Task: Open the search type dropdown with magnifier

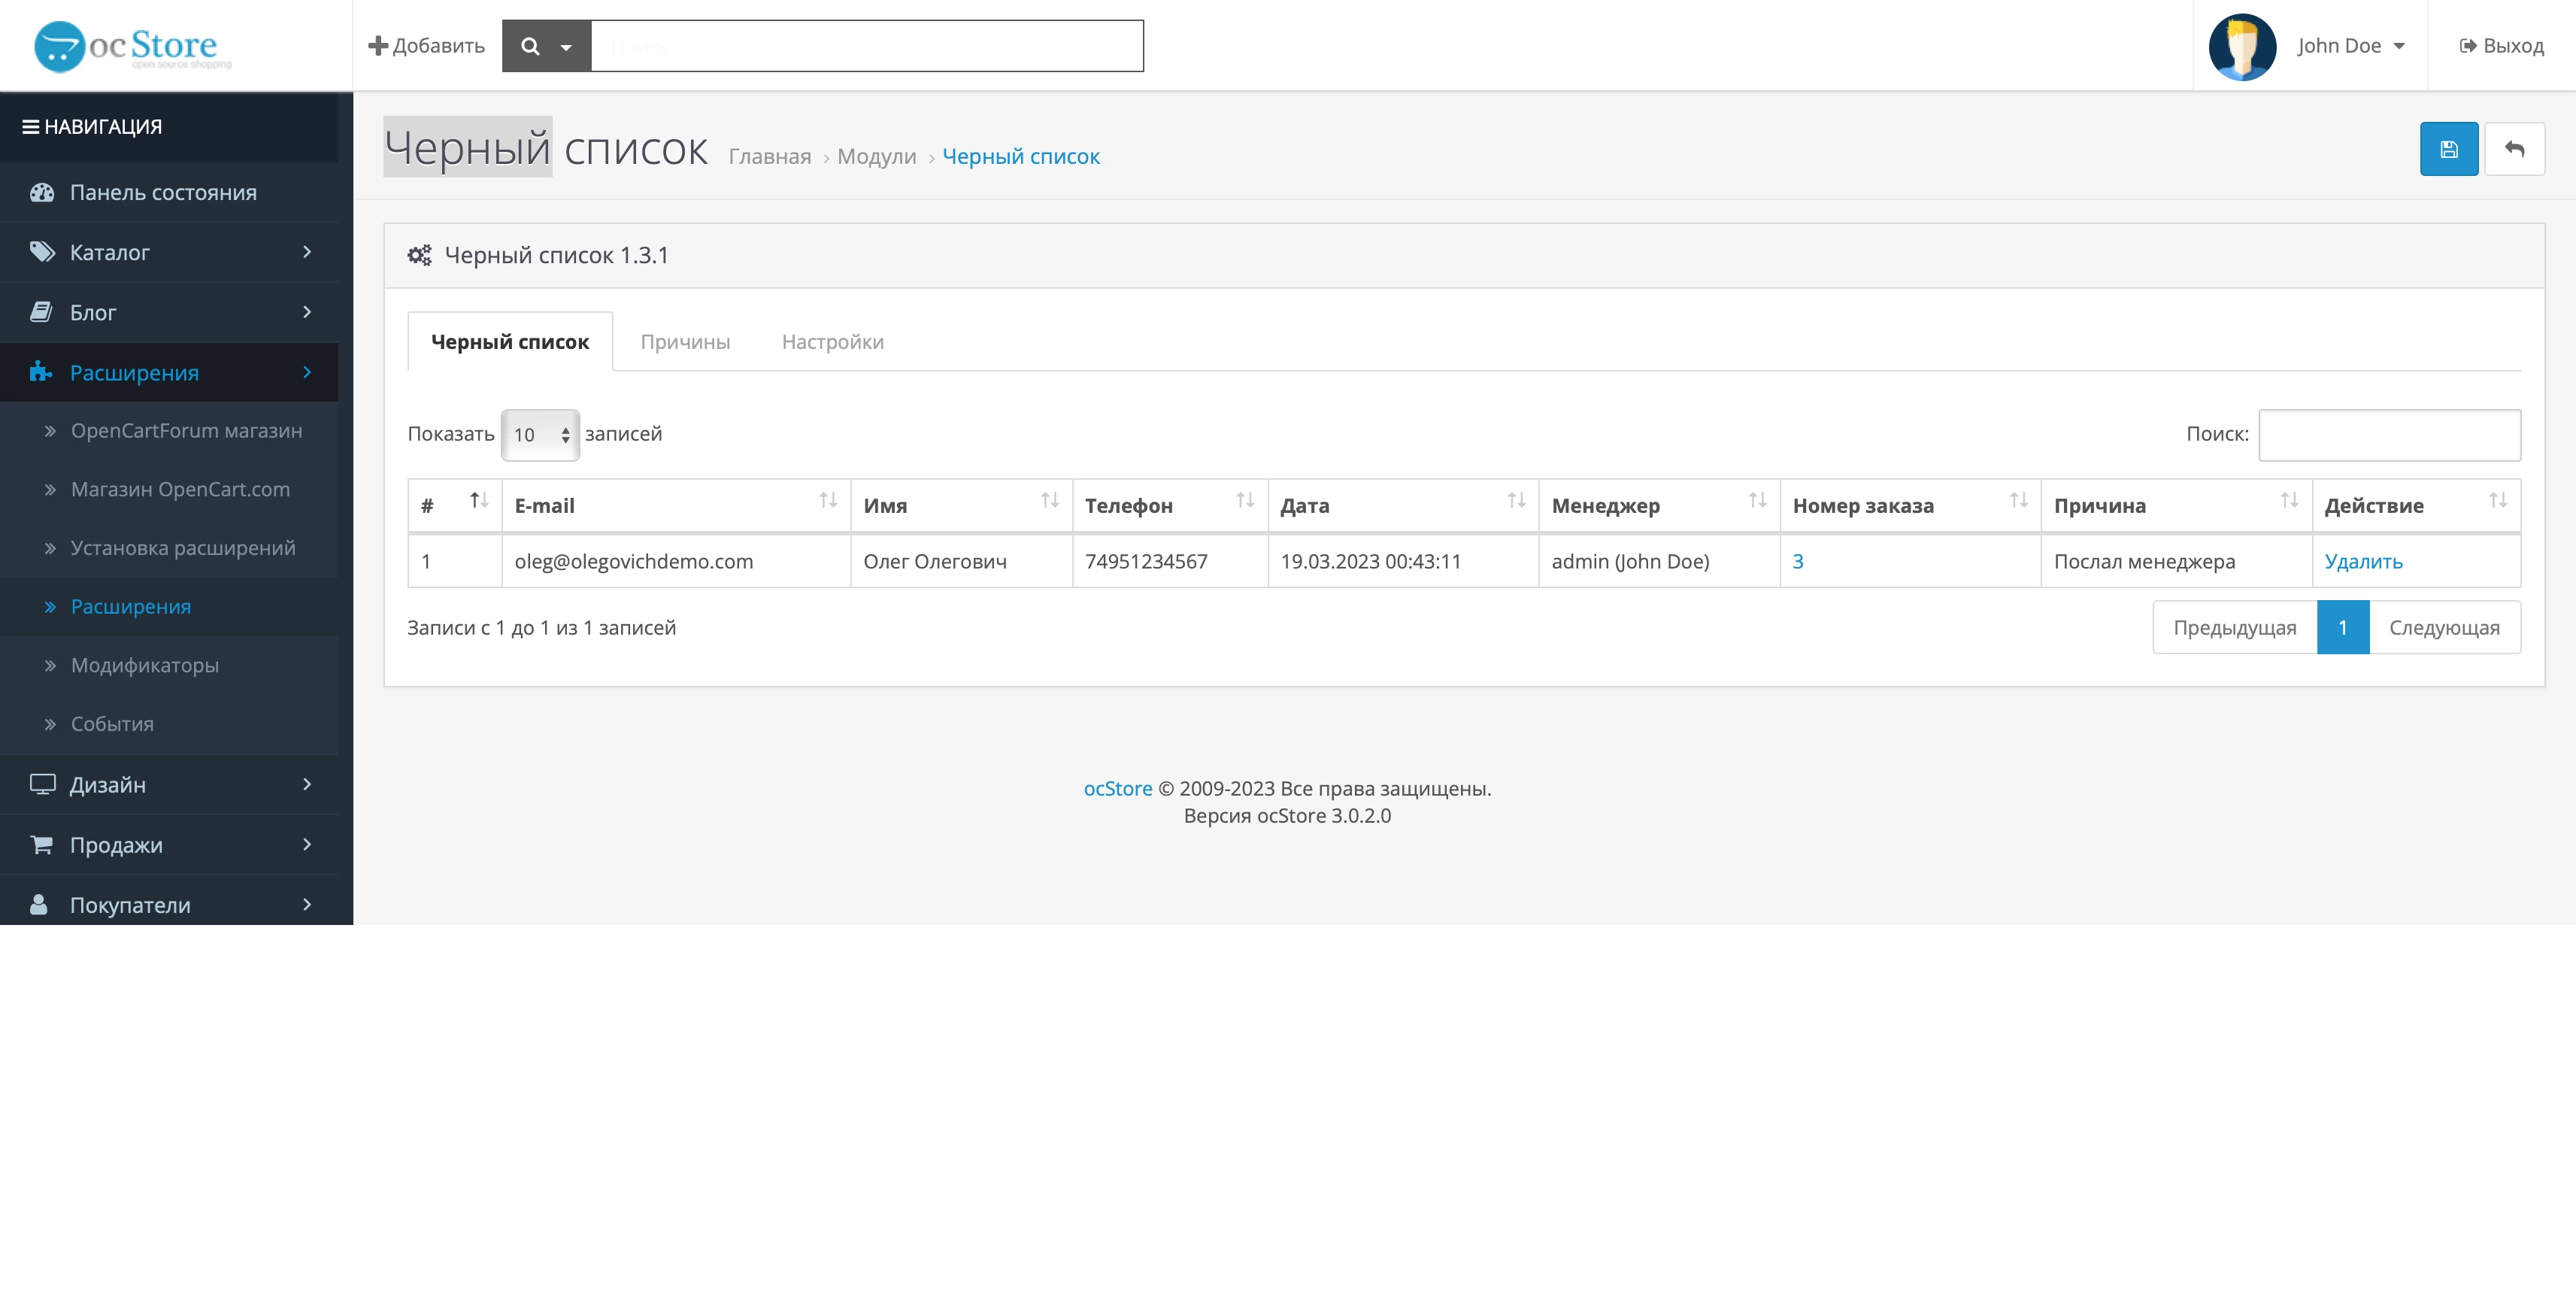Action: [x=546, y=46]
